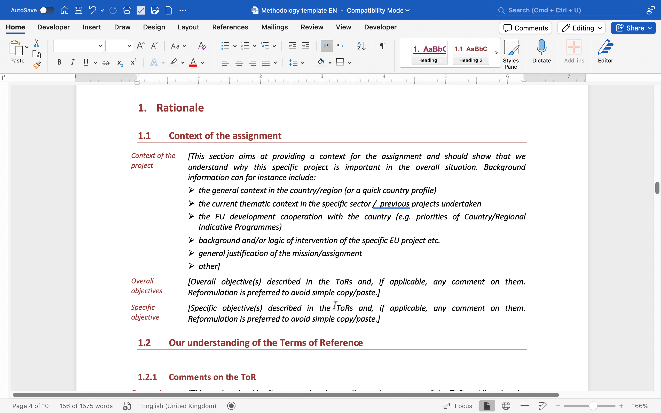Open the Layout tab
This screenshot has height=413, width=661.
pos(188,27)
